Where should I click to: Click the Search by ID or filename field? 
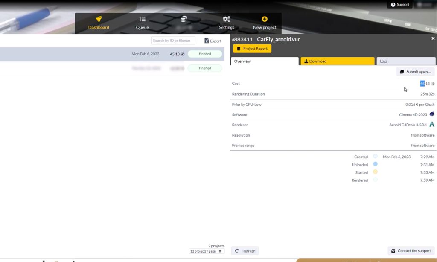173,41
